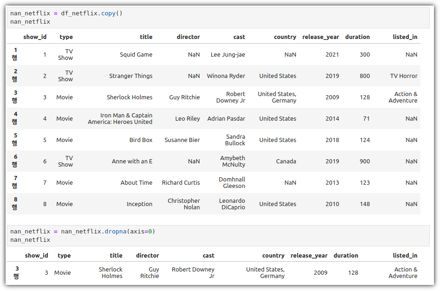The width and height of the screenshot is (440, 291).
Task: Select the 'release_year' header in the top table
Action: coord(320,37)
